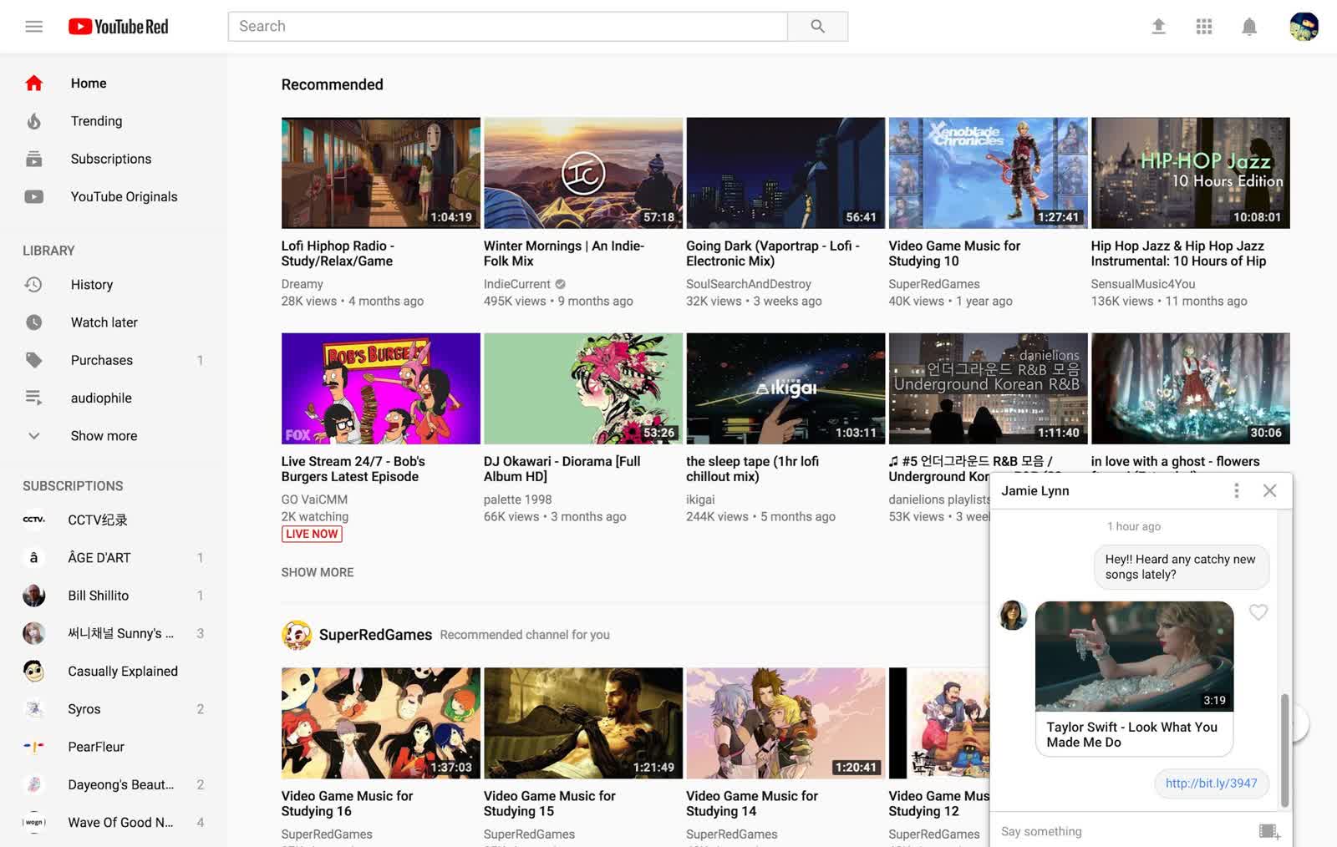Open the notifications bell
This screenshot has width=1337, height=847.
coord(1249,27)
